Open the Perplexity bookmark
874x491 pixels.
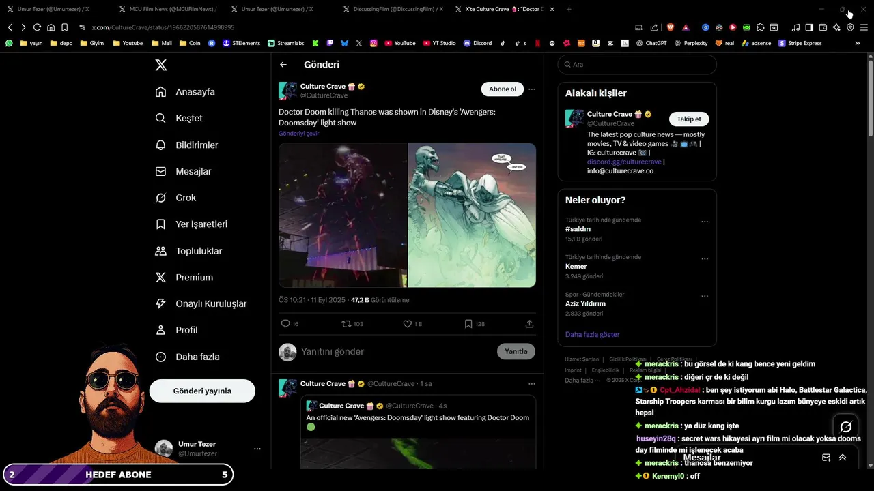point(691,43)
